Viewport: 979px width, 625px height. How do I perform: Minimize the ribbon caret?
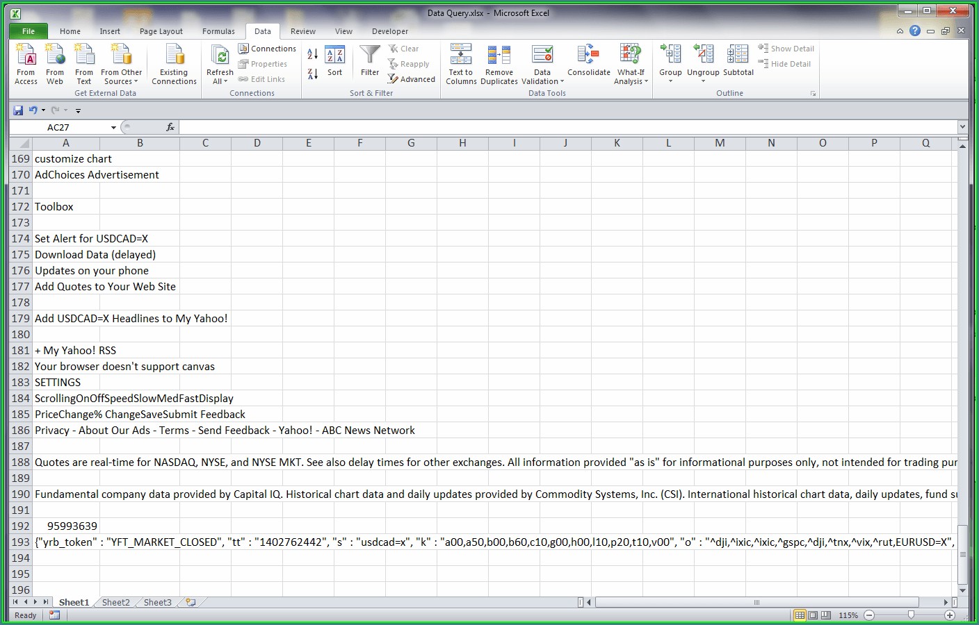[x=900, y=31]
